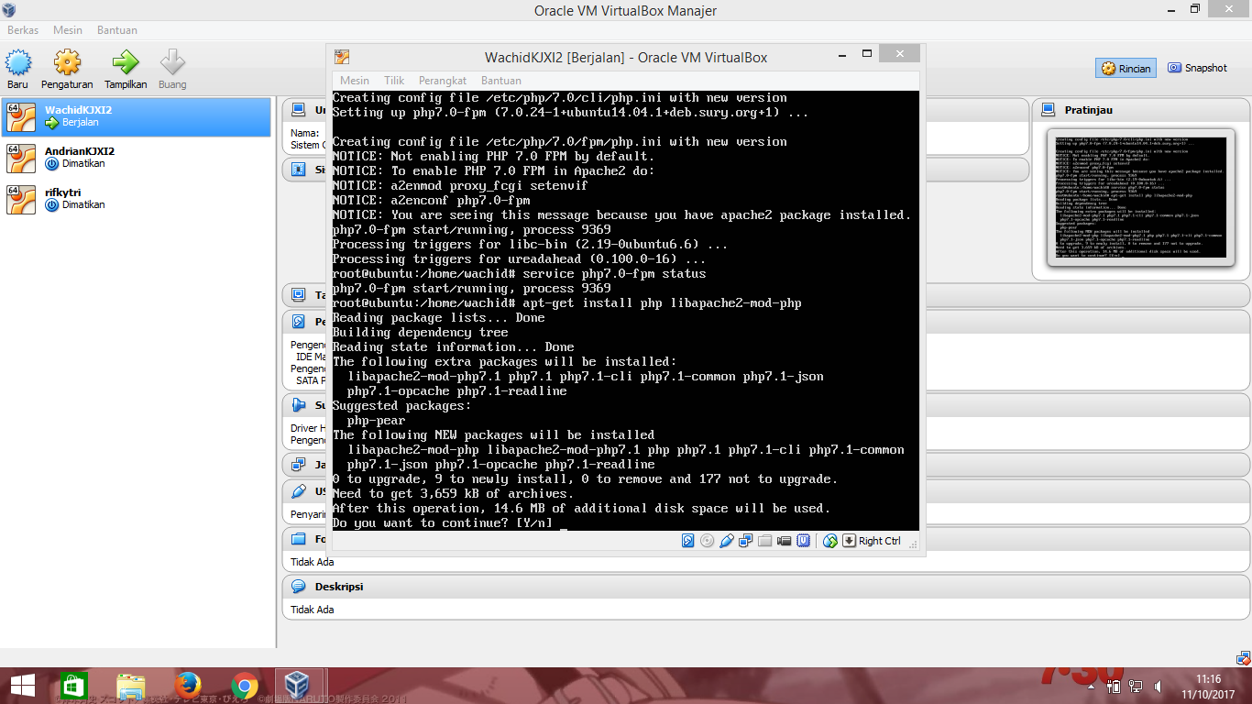
Task: Click network adapters icon in VM status bar
Action: (x=746, y=541)
